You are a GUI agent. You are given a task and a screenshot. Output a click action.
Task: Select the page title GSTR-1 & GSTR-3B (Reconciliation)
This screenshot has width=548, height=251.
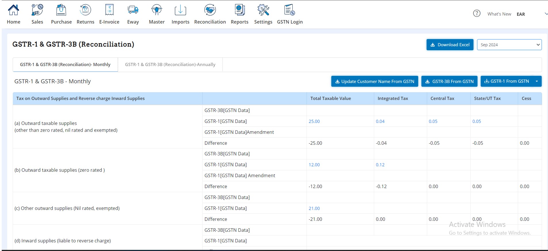pyautogui.click(x=73, y=44)
